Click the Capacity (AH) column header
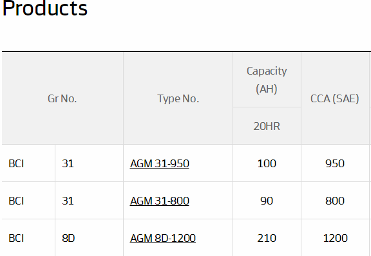Image resolution: width=371 pixels, height=256 pixels. coord(267,80)
